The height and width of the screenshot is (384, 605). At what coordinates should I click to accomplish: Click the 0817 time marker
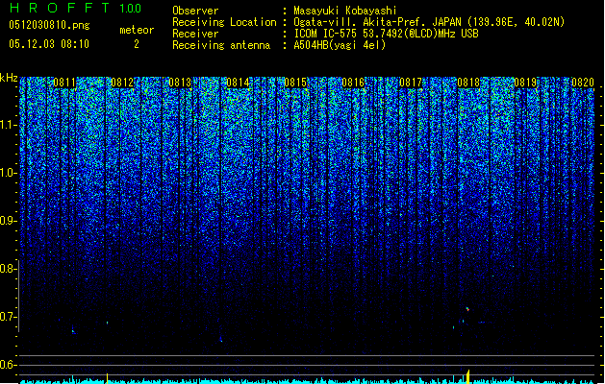tap(411, 83)
